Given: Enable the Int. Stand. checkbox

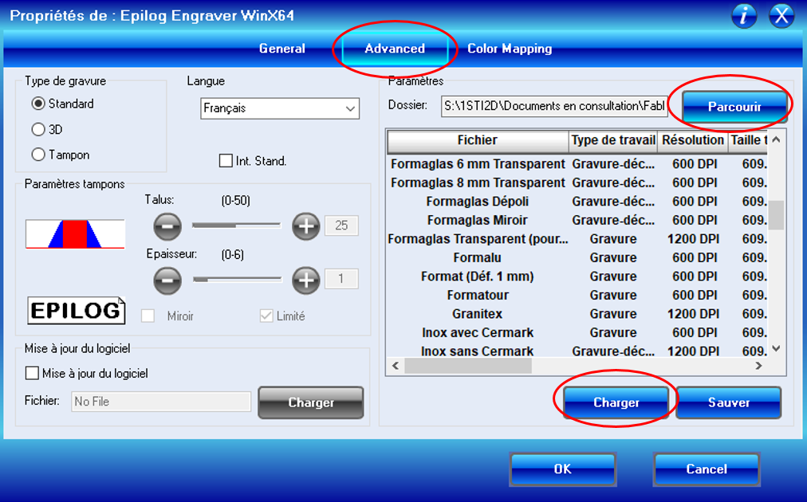Looking at the screenshot, I should pyautogui.click(x=226, y=160).
